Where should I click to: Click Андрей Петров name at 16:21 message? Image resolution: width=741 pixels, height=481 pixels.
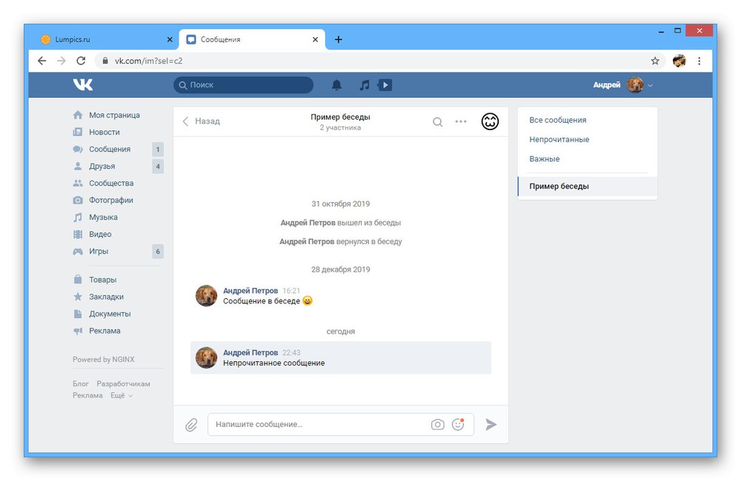coord(250,291)
